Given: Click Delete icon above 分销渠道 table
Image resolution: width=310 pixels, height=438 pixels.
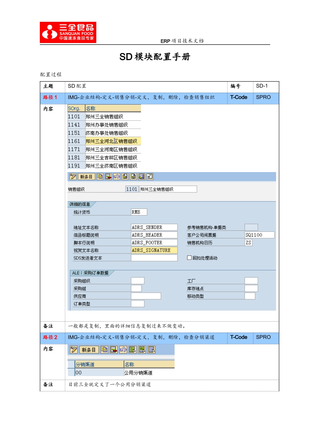Looking at the screenshot, I should pyautogui.click(x=114, y=350).
